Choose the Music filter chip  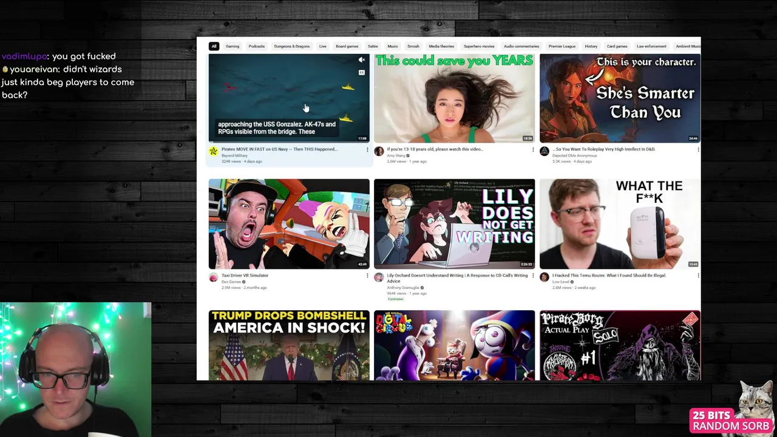[x=393, y=46]
